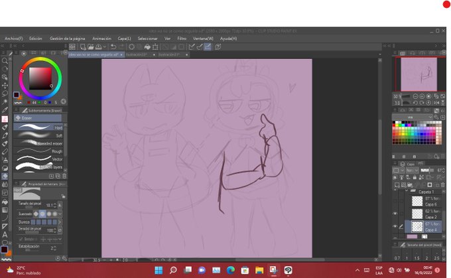
Task: Click the Fill bucket icon in command bar
Action: [147, 46]
